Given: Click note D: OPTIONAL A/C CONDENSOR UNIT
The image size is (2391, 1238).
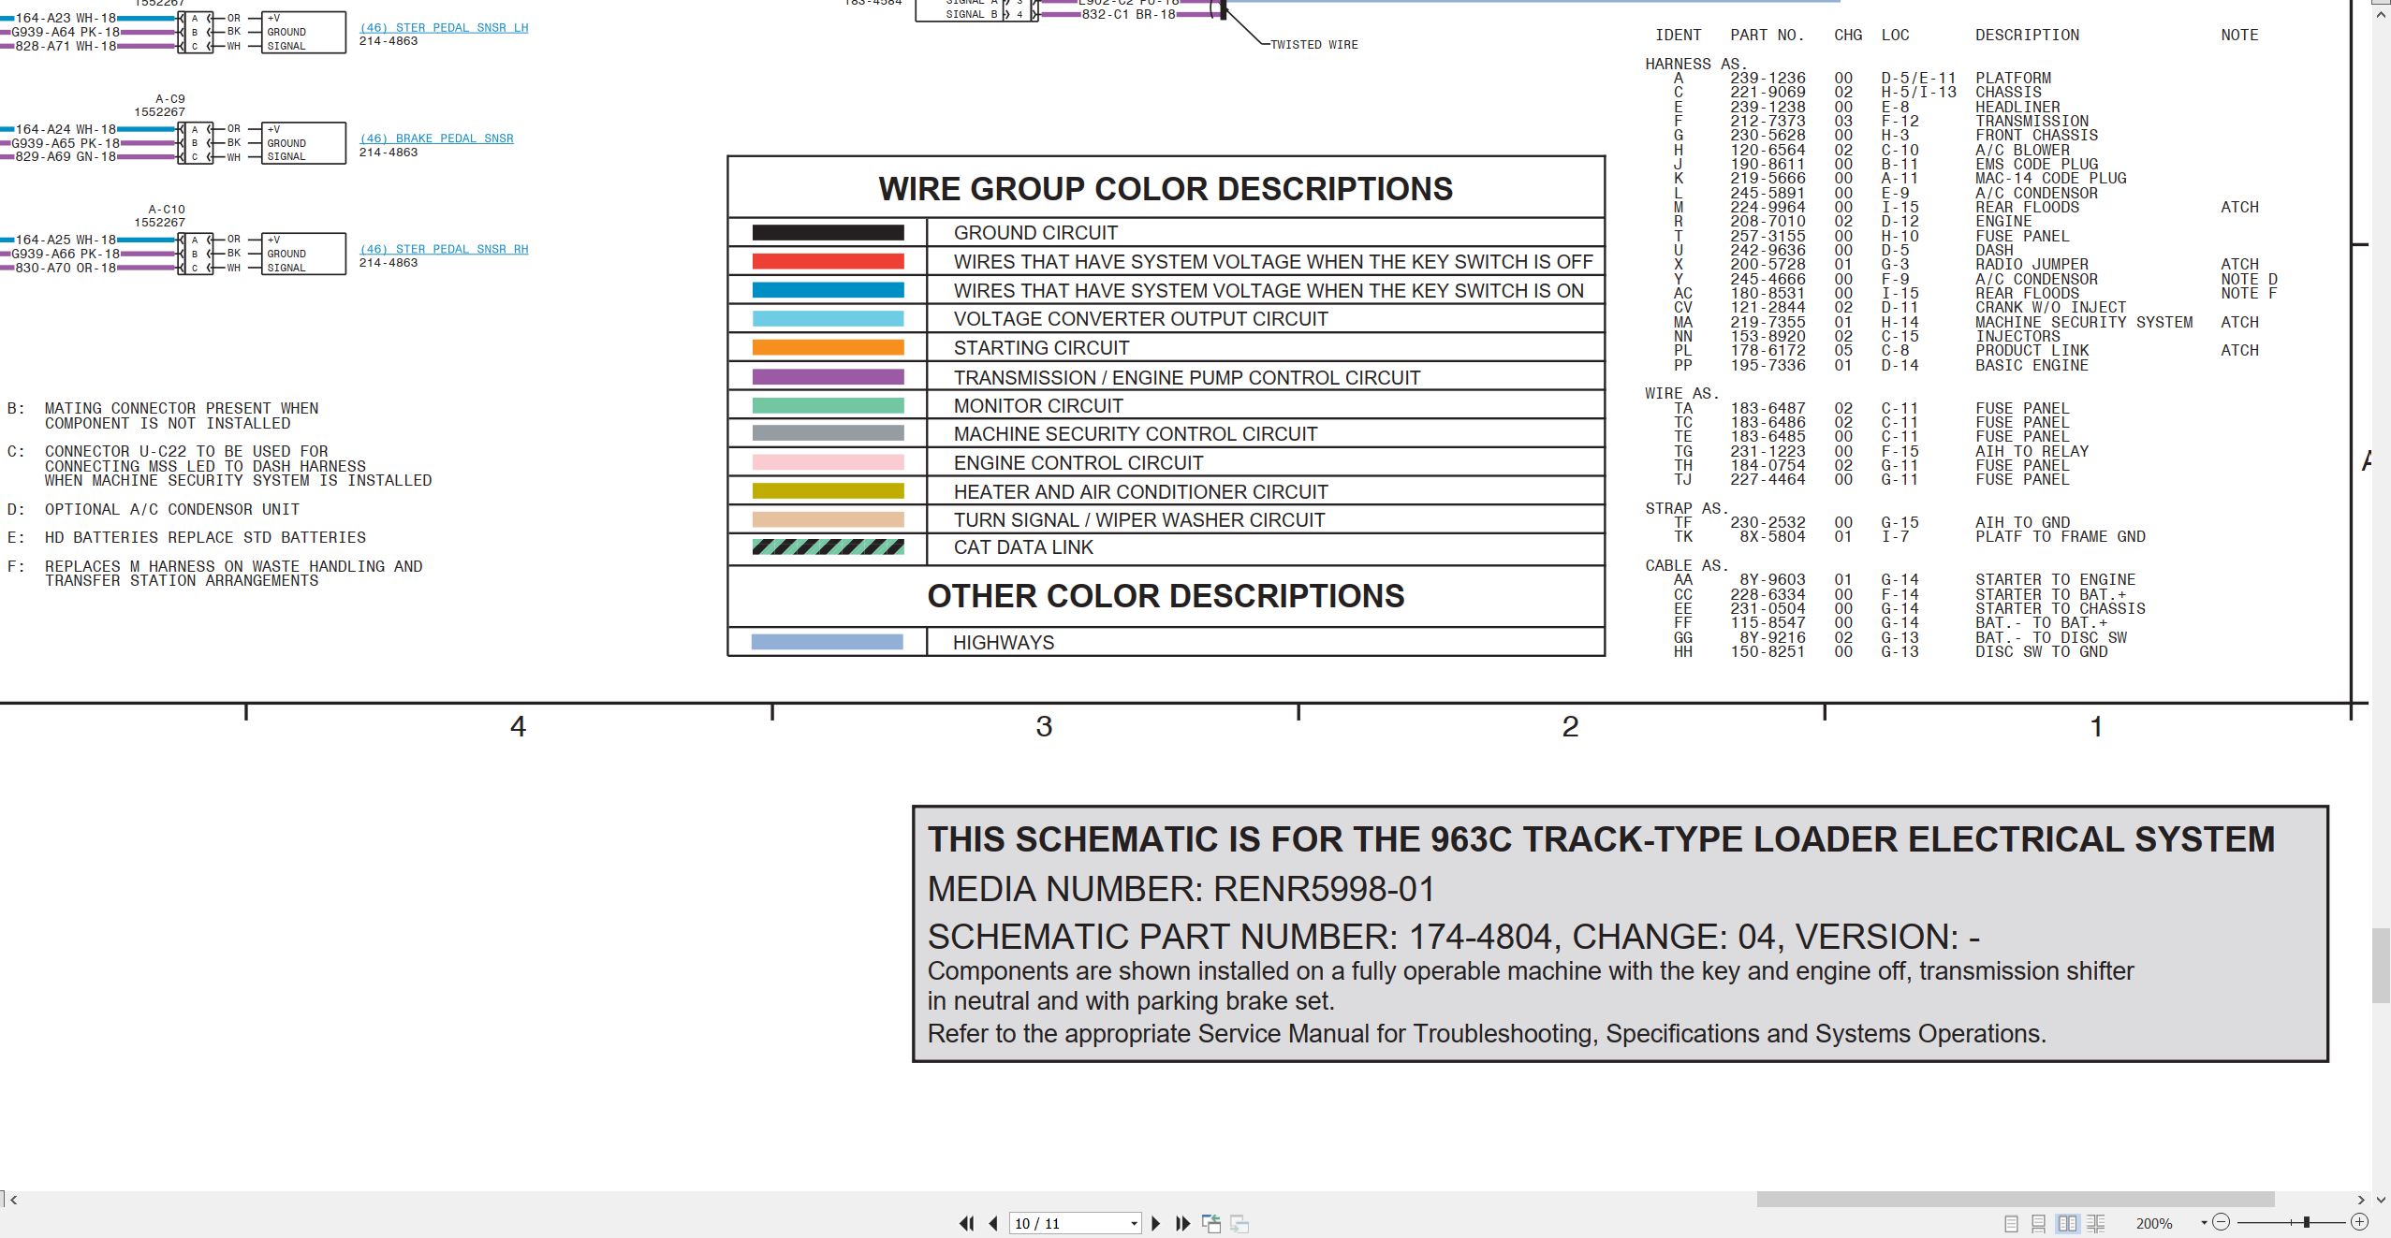Looking at the screenshot, I should pyautogui.click(x=154, y=510).
